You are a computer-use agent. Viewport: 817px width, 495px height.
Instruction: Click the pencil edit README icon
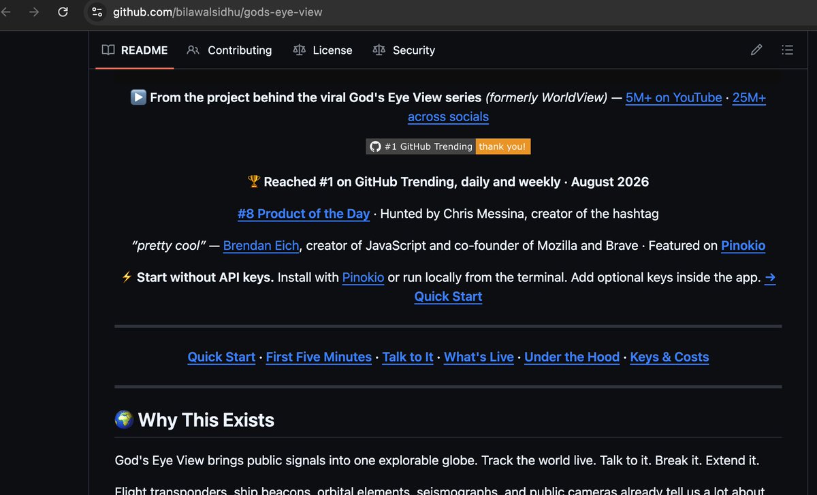[756, 50]
